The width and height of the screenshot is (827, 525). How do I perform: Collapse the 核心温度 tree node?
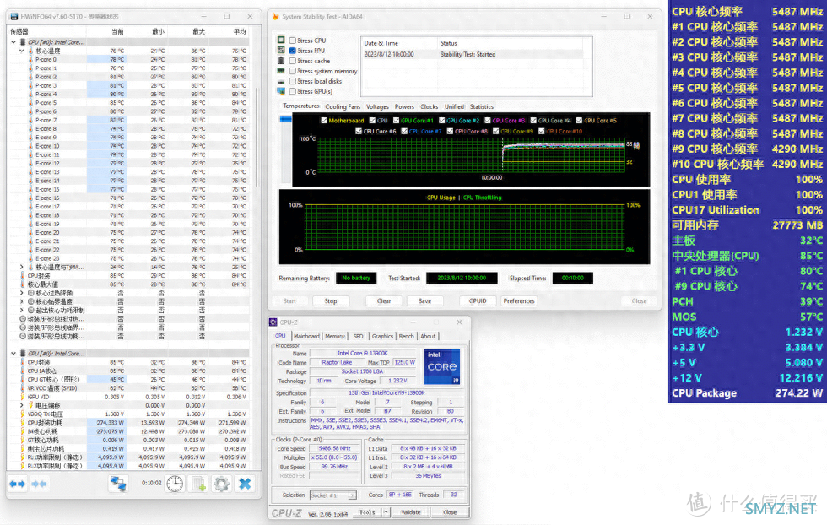click(x=22, y=51)
